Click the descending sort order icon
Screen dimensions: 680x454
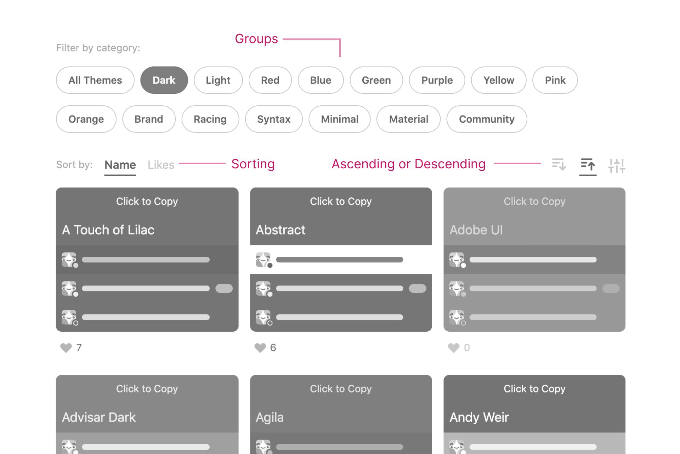click(x=559, y=165)
